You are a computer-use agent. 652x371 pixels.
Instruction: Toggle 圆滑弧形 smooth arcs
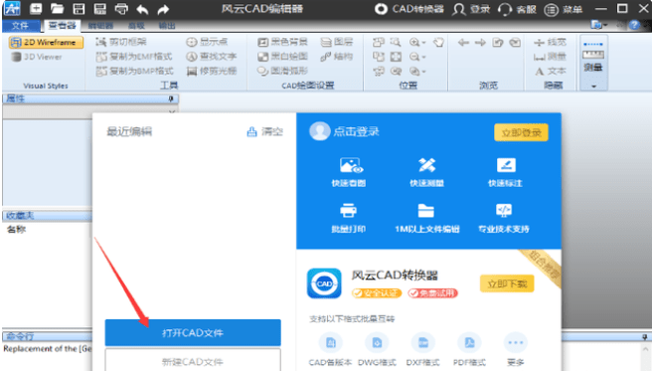click(x=282, y=72)
